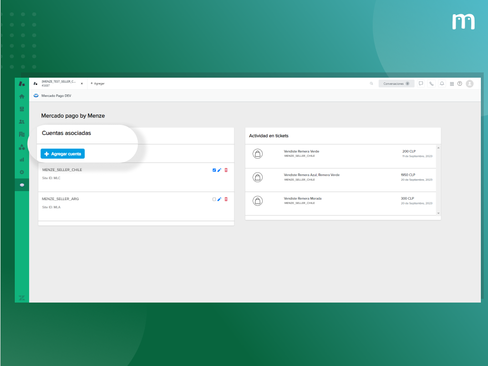Screen dimensions: 488x366
Task: Open the Organizations building icon in sidebar
Action: click(x=21, y=134)
